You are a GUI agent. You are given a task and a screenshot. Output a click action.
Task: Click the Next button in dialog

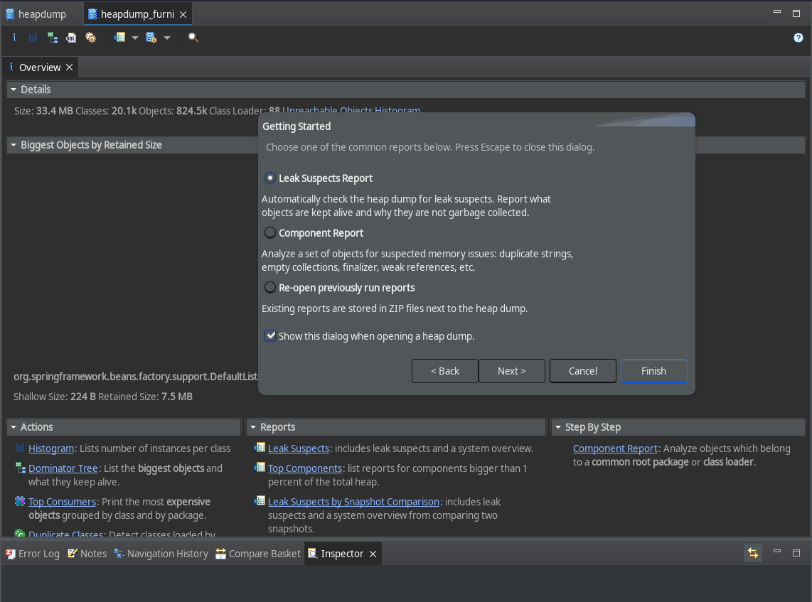512,370
